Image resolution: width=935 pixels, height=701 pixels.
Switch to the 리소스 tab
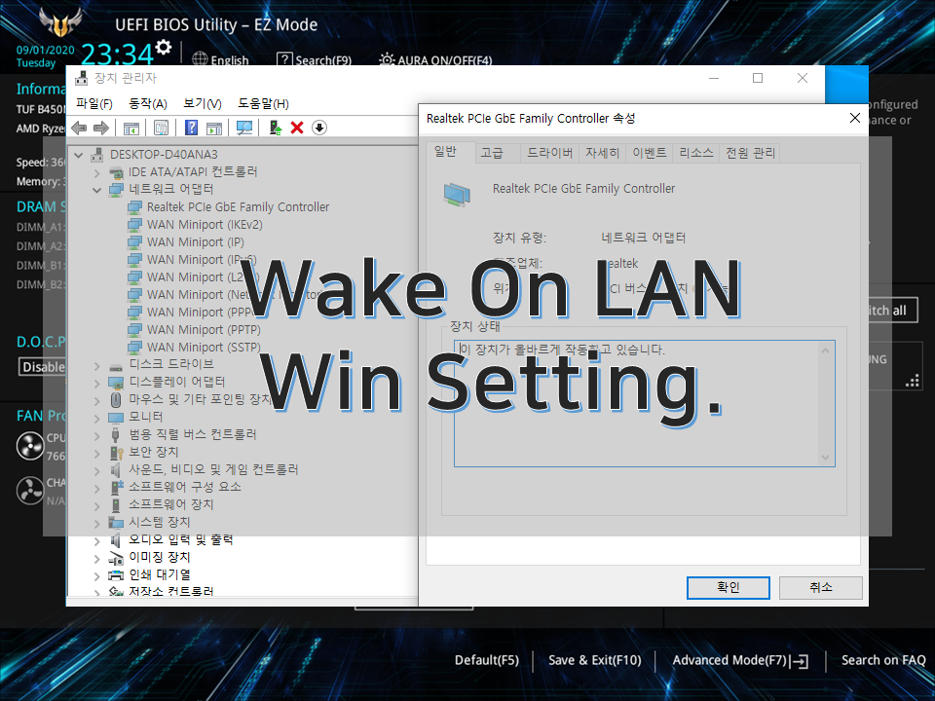[x=695, y=153]
